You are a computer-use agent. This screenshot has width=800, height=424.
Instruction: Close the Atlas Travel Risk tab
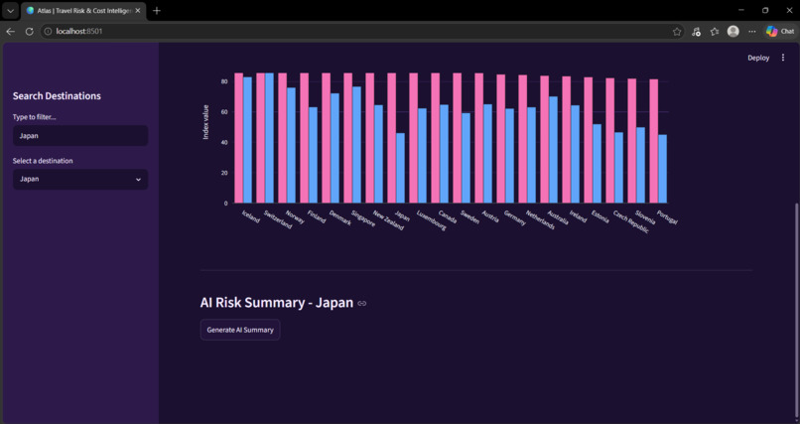click(138, 11)
